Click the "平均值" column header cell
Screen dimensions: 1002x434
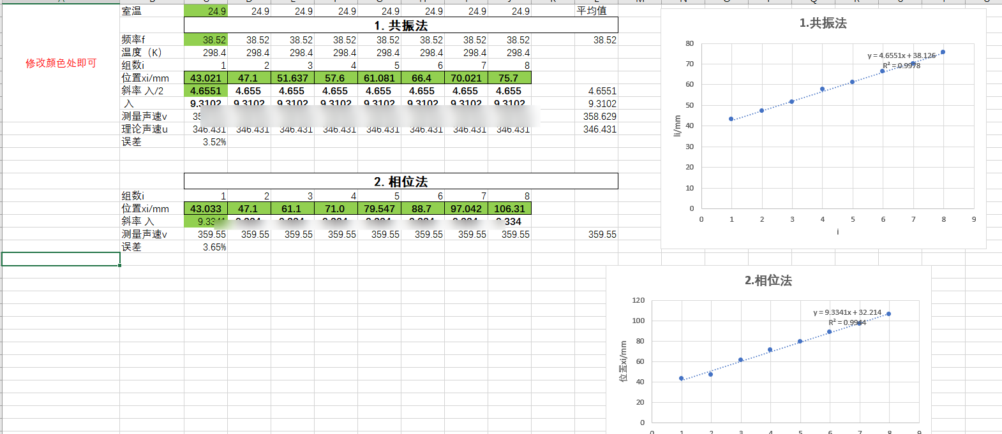coord(592,11)
